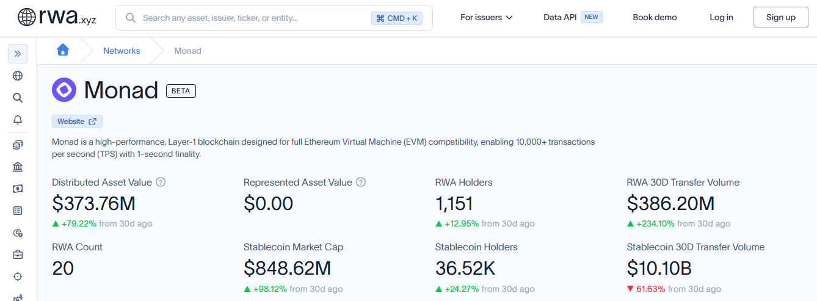
Task: Click Distributed Asset Value help icon
Action: click(x=161, y=182)
